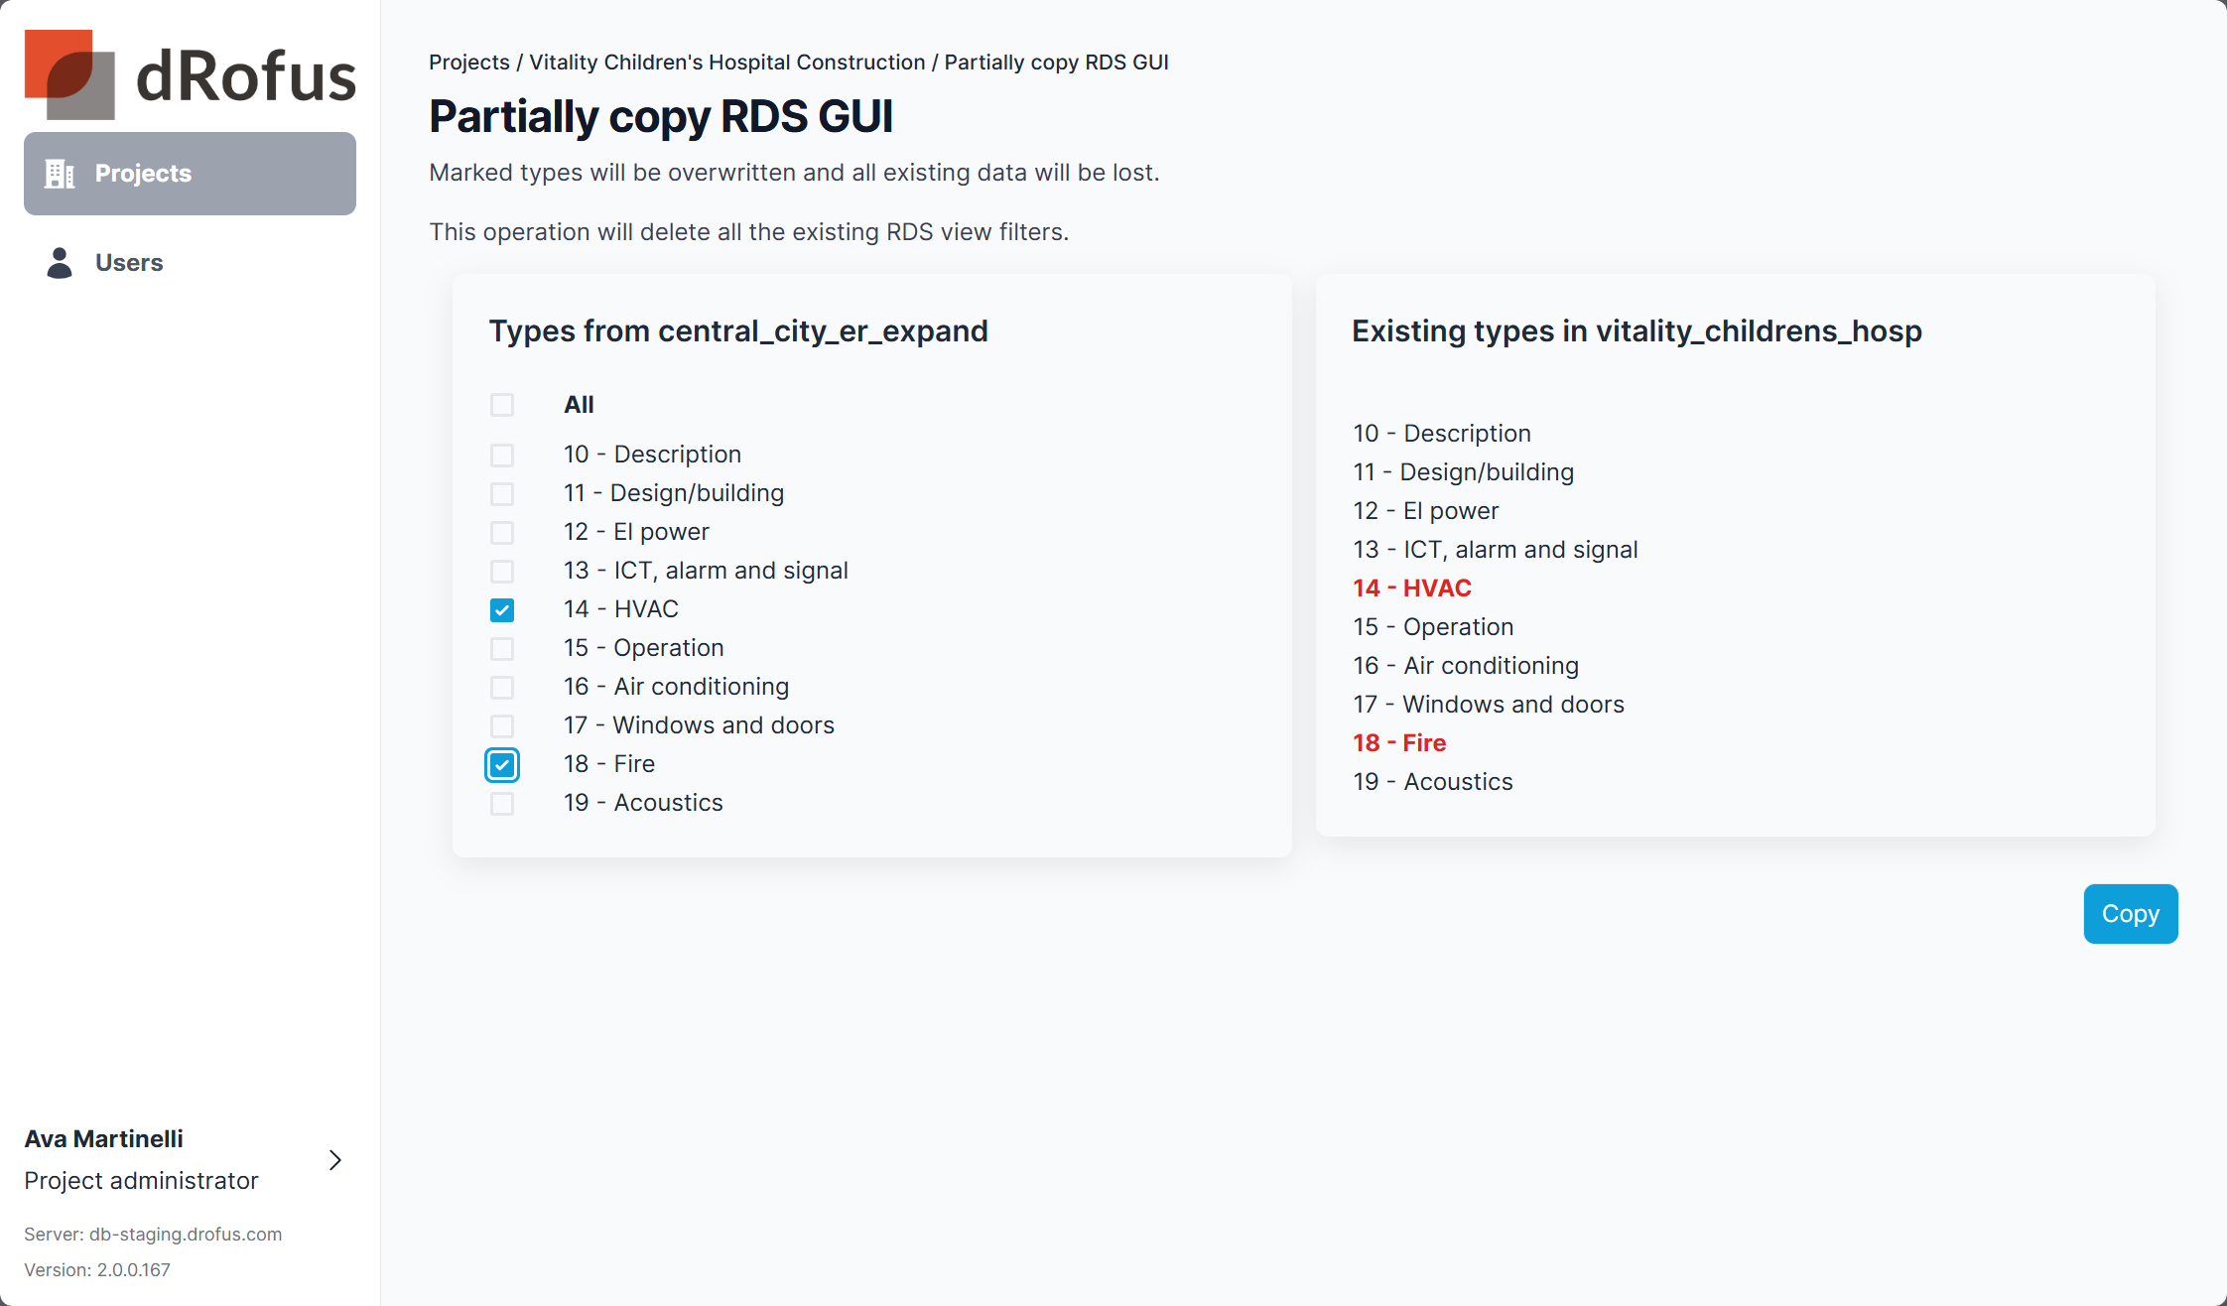Enable the 10 - Description checkbox
Screen dimensions: 2227x1306
[x=502, y=456]
